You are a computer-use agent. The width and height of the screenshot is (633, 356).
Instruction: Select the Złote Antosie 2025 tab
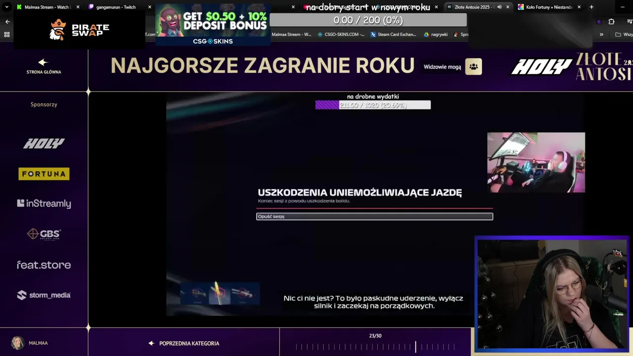(474, 7)
